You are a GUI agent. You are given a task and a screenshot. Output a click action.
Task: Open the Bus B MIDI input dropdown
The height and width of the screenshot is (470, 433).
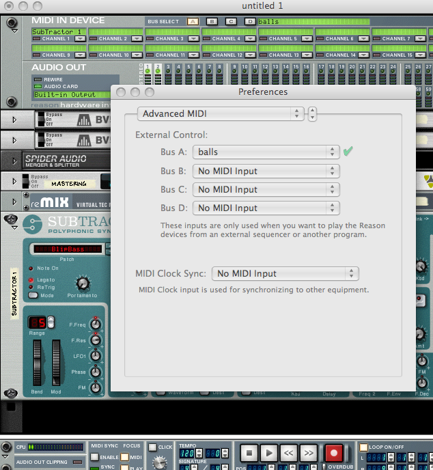(266, 171)
